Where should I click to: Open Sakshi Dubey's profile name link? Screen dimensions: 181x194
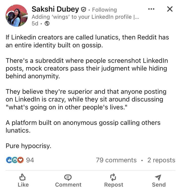[55, 9]
